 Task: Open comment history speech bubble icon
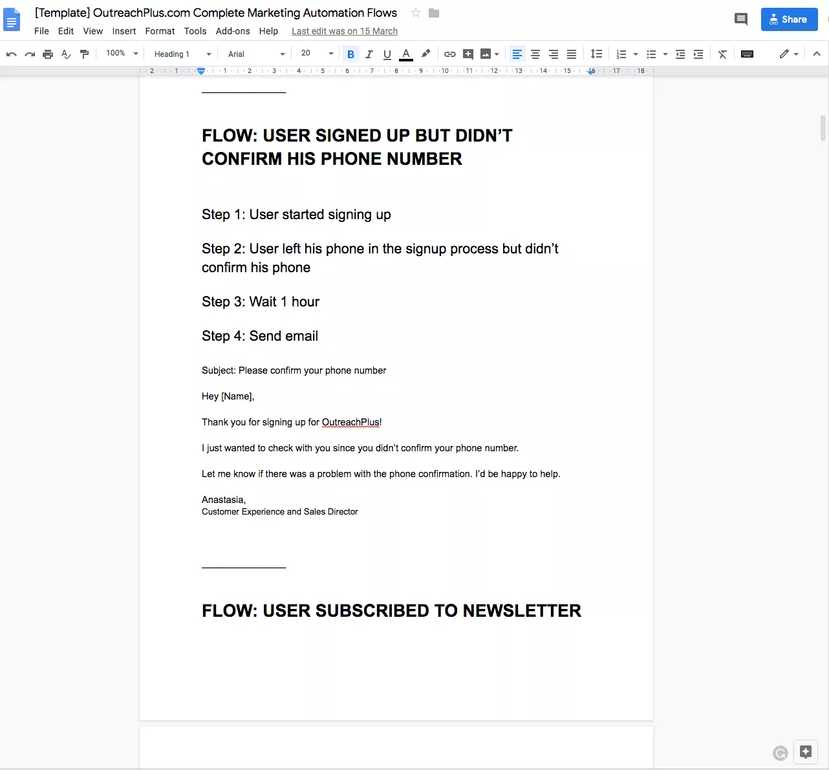point(741,19)
